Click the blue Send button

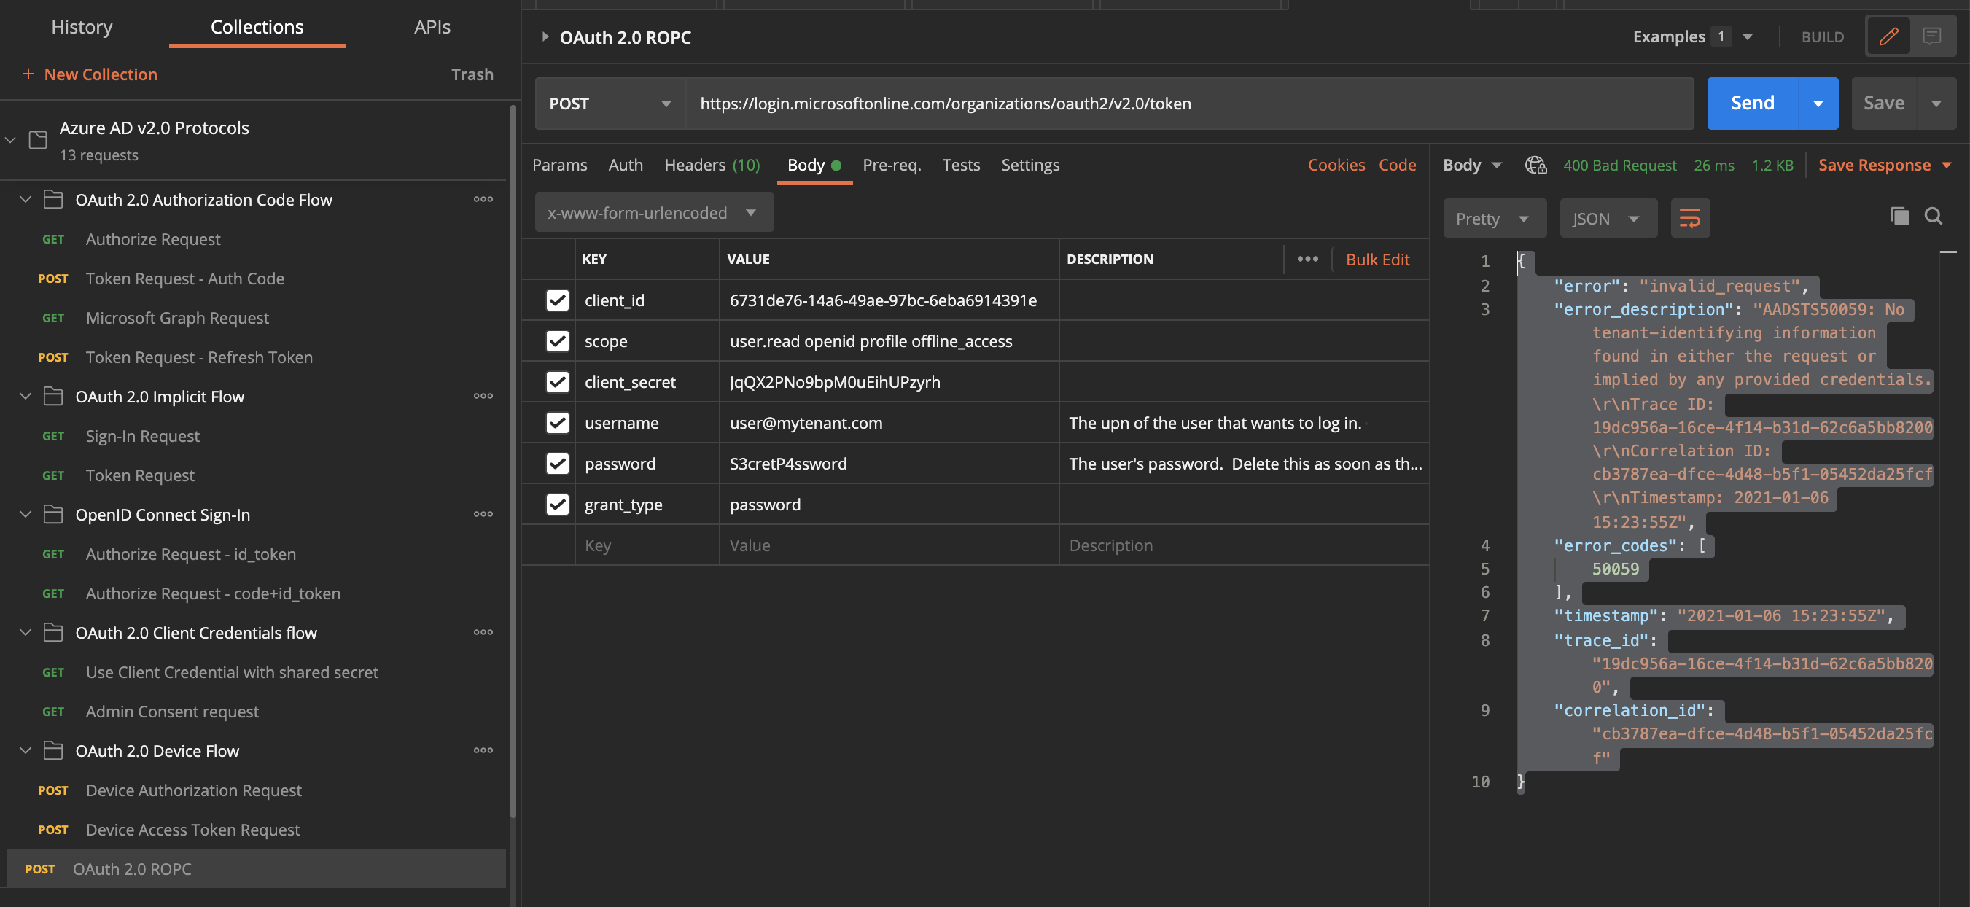tap(1751, 104)
